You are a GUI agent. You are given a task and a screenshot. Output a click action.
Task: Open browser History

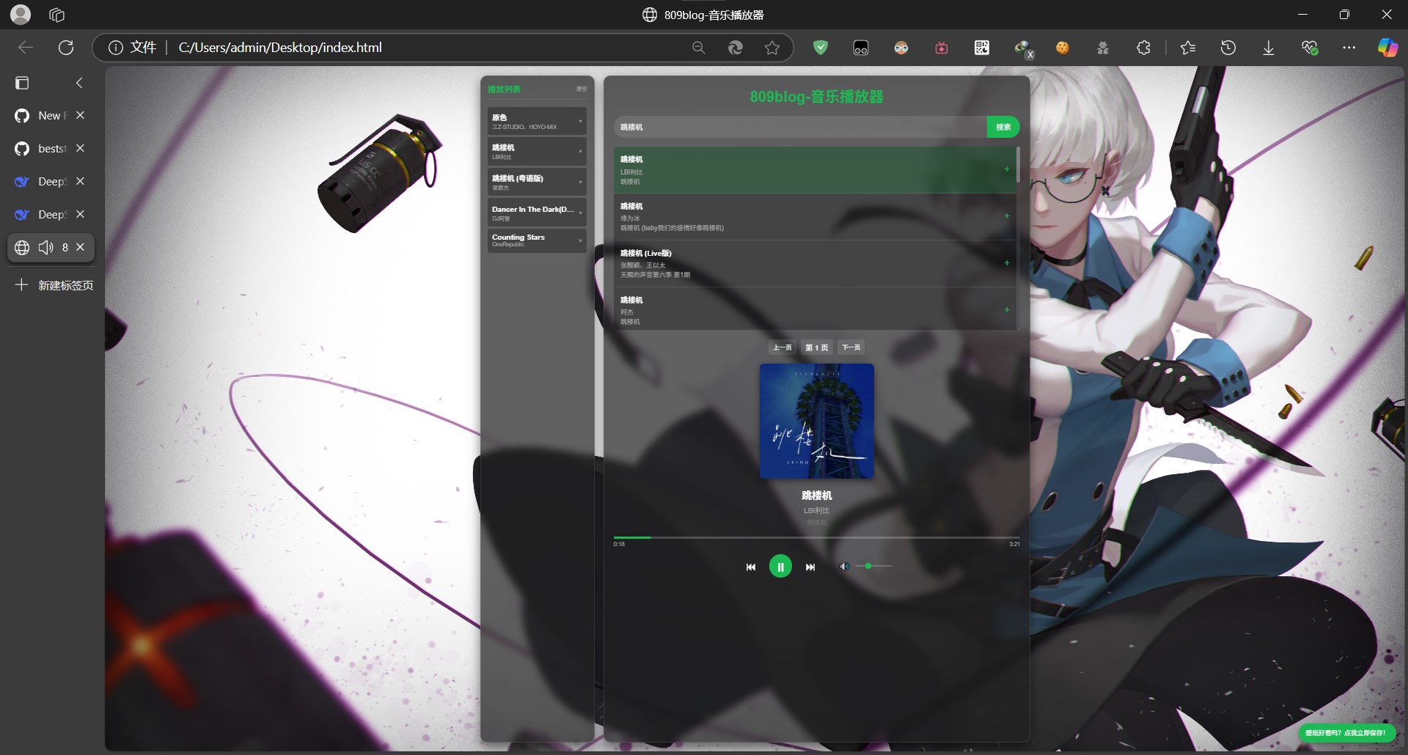click(1228, 48)
